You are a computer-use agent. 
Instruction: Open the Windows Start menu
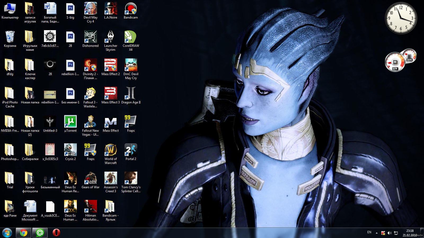[x=7, y=233]
